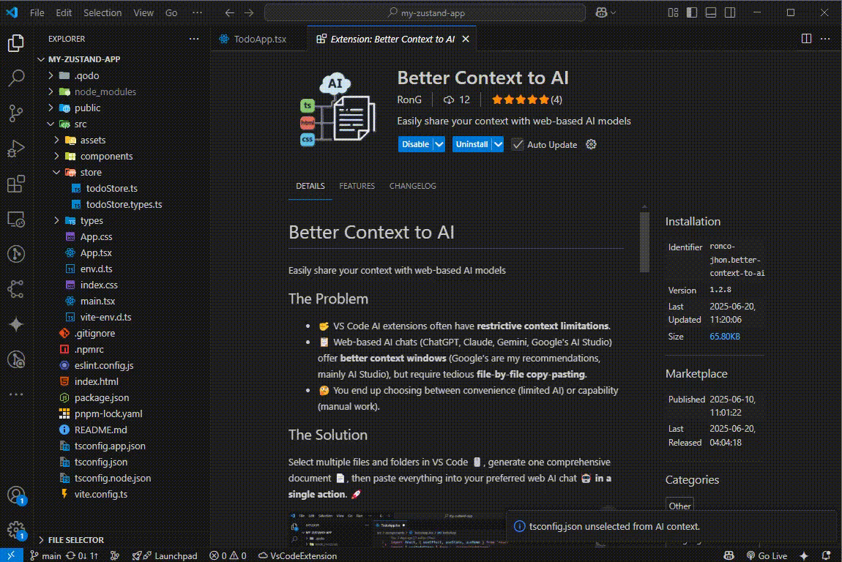Screen dimensions: 842x562
Task: Click the Uninstall button
Action: tap(472, 144)
